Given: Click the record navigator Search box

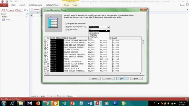Looking at the screenshot, I should (x=72, y=96).
